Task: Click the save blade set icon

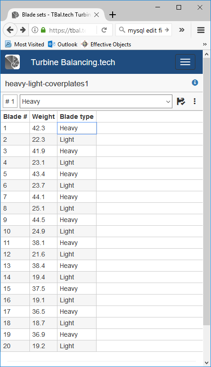Action: click(x=181, y=101)
